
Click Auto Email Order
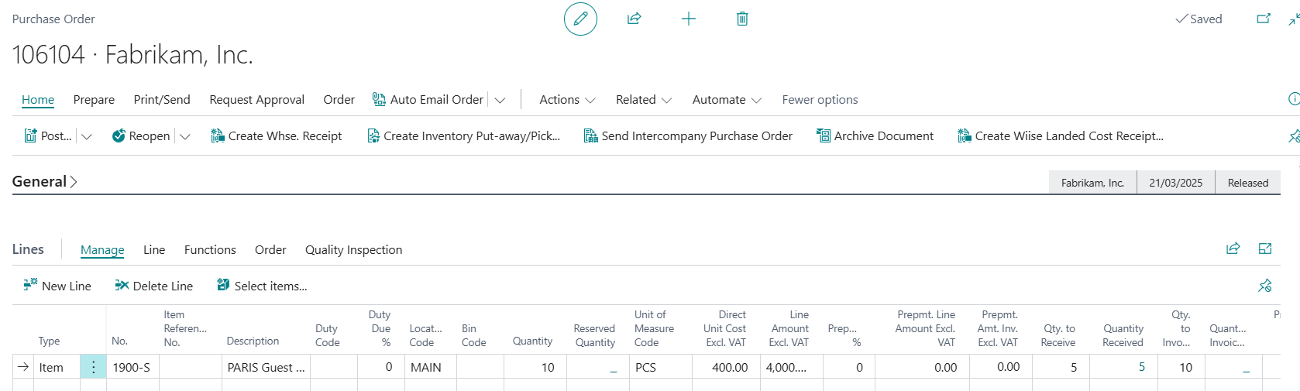click(x=428, y=99)
